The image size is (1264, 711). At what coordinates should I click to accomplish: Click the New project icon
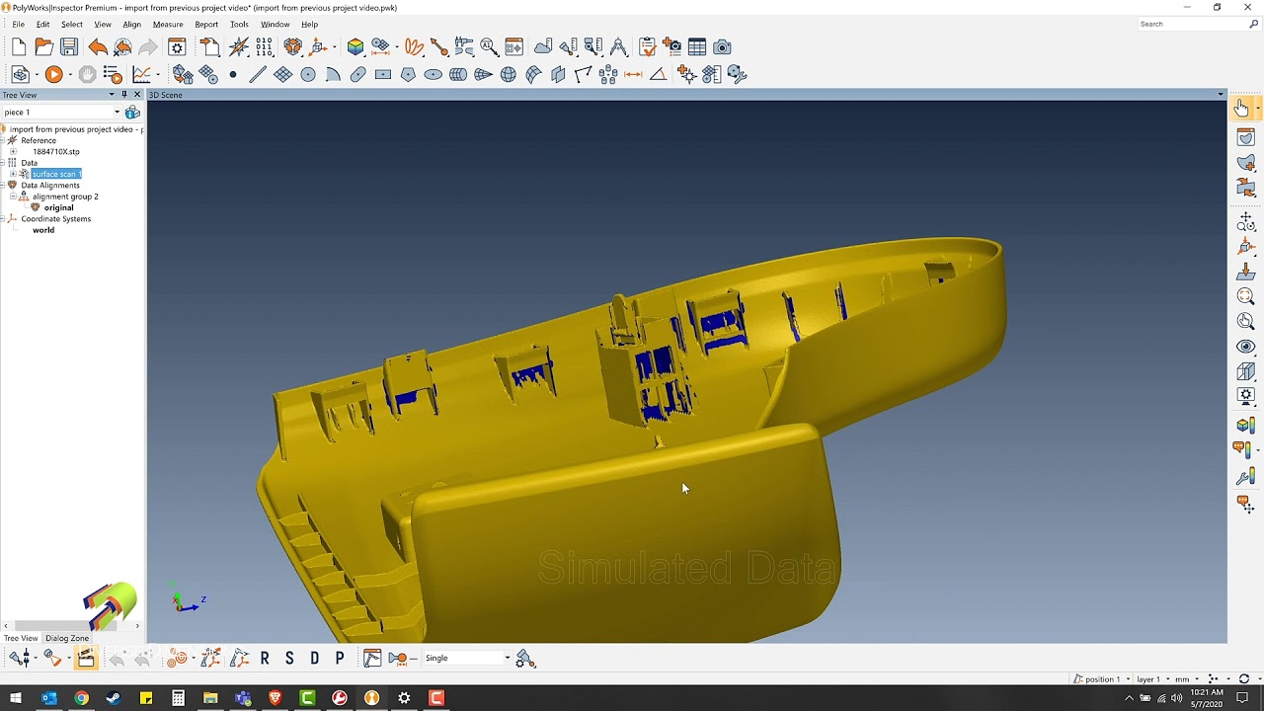[19, 46]
